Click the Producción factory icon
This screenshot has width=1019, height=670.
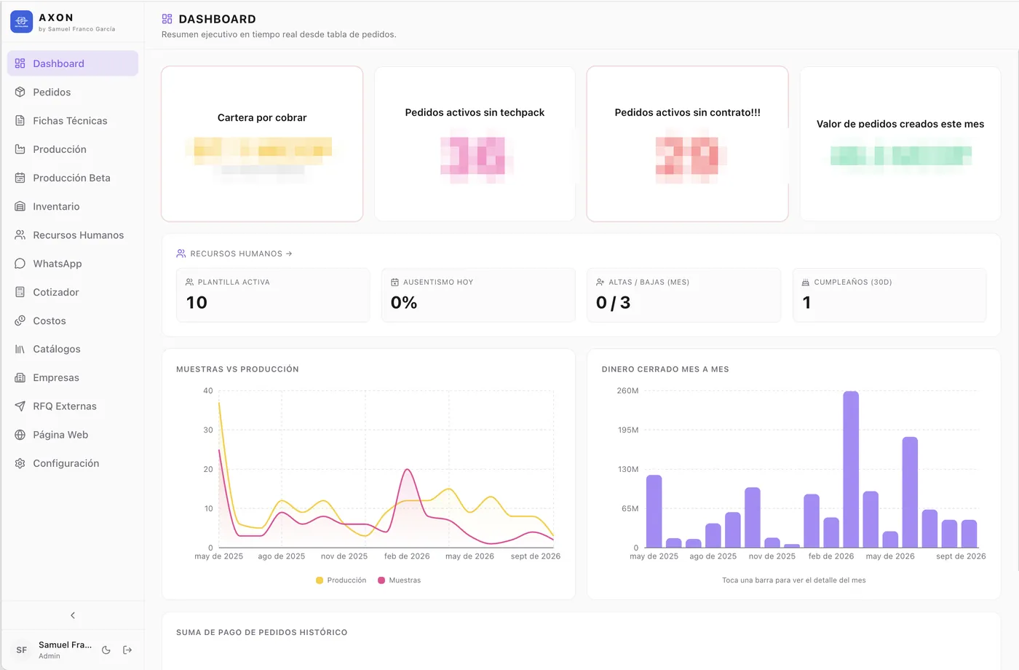(20, 149)
